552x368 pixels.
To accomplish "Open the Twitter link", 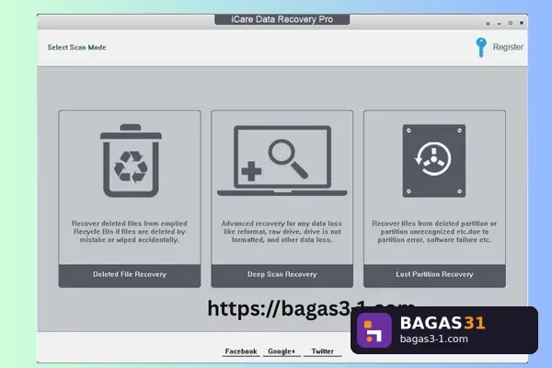I will click(323, 351).
